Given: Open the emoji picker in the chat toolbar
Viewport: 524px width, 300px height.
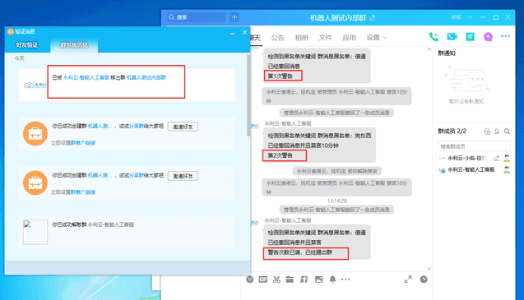Looking at the screenshot, I should (249, 279).
